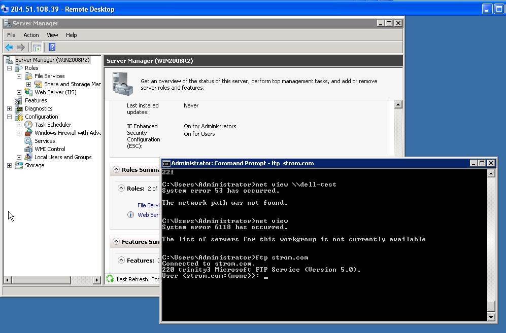
Task: Expand the Web Server (IIS) node
Action: 19,92
